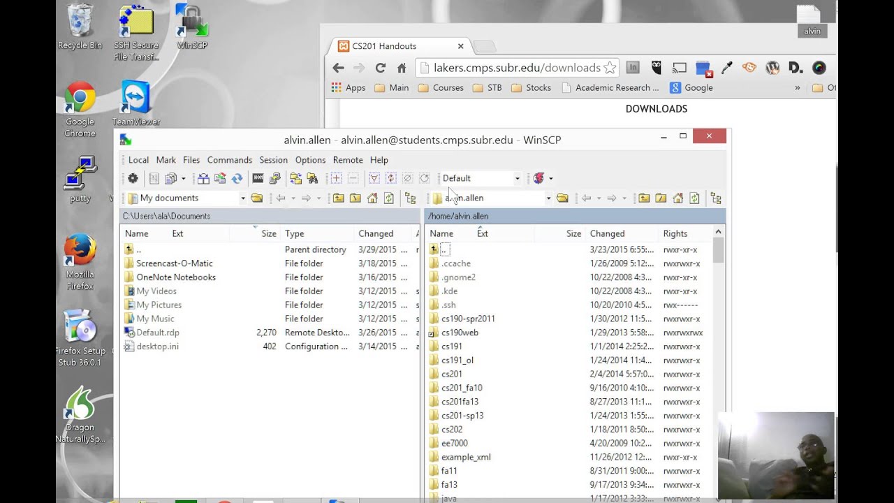Toggle the remote panel directory tree

tap(716, 198)
